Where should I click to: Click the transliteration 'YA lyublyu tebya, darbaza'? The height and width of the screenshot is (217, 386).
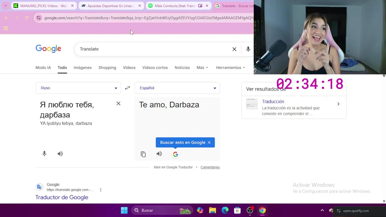[x=66, y=123]
